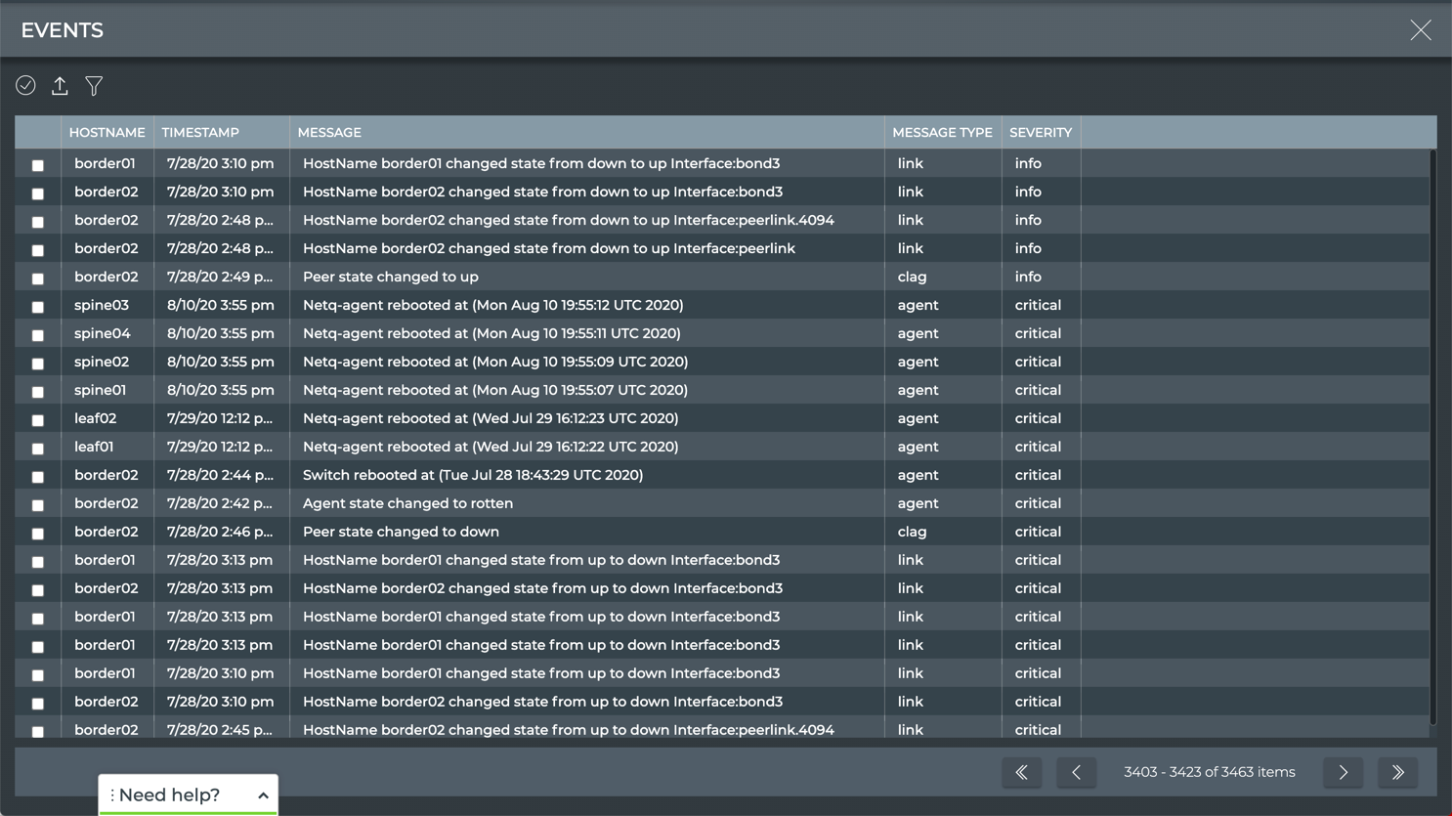Open the events filter
Image resolution: width=1452 pixels, height=816 pixels.
94,86
